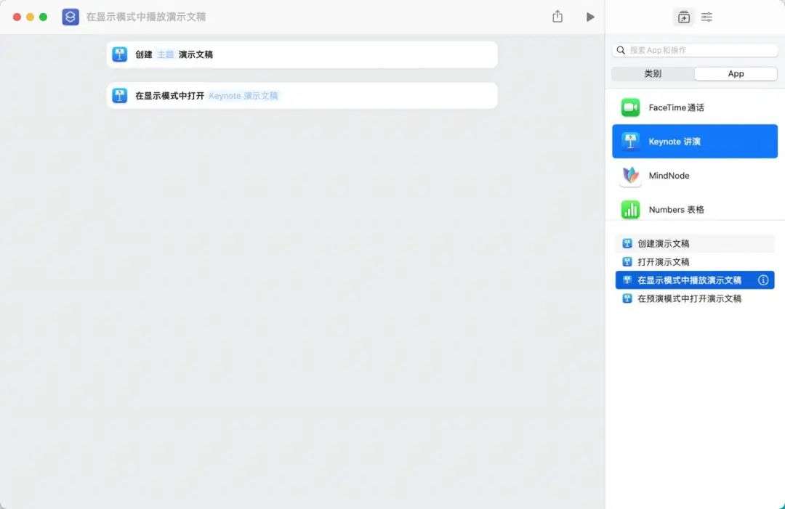Zoom the window with green button
This screenshot has width=785, height=509.
pyautogui.click(x=43, y=17)
